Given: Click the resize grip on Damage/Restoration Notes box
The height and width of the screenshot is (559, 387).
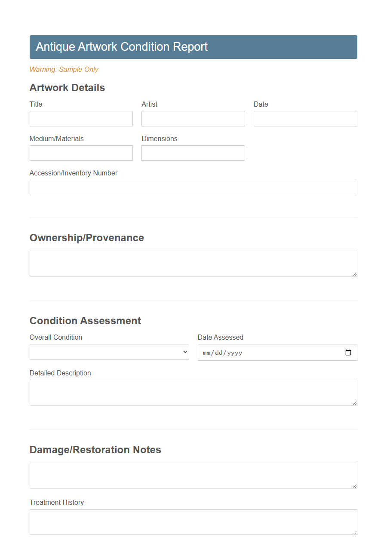Looking at the screenshot, I should point(355,486).
